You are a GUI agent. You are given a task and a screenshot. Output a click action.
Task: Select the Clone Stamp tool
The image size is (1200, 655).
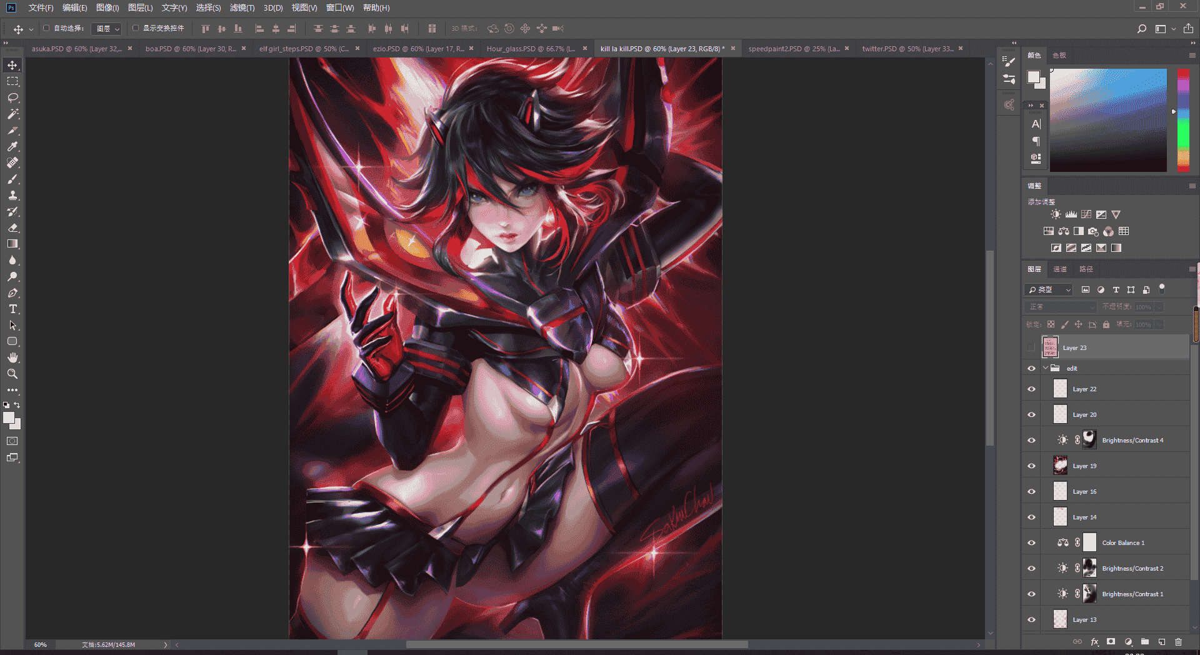(12, 195)
